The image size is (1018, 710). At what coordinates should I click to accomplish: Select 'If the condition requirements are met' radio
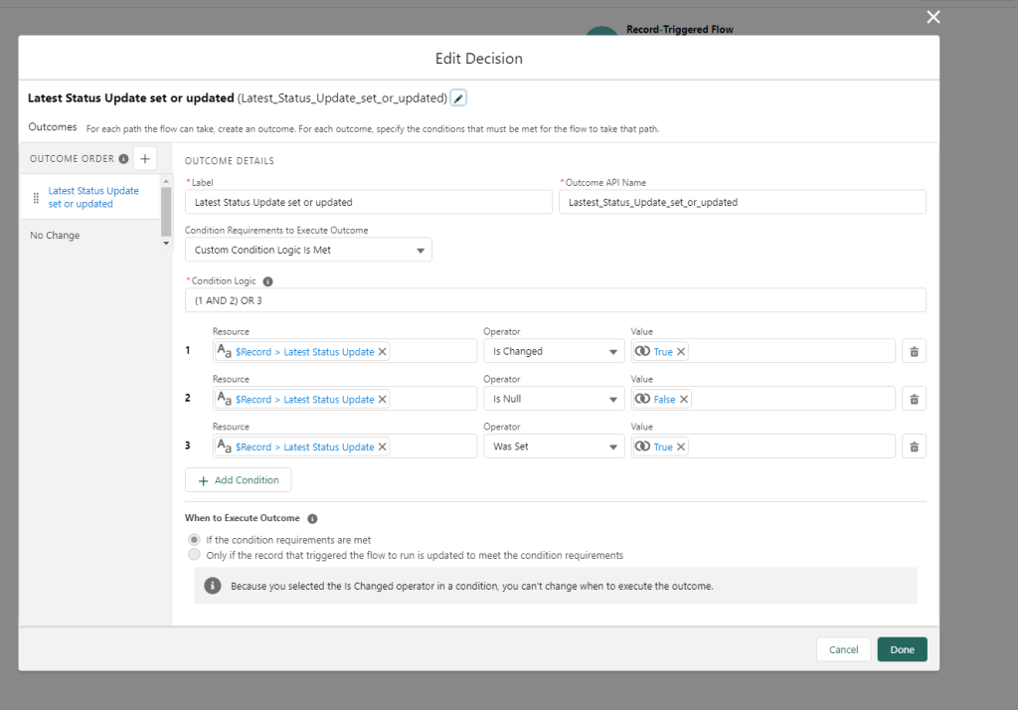tap(194, 540)
